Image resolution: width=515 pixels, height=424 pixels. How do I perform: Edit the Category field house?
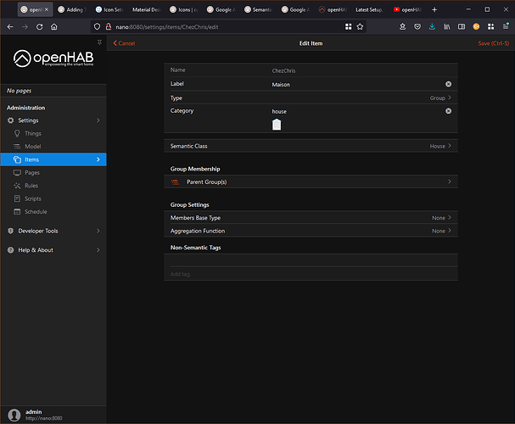coord(357,112)
